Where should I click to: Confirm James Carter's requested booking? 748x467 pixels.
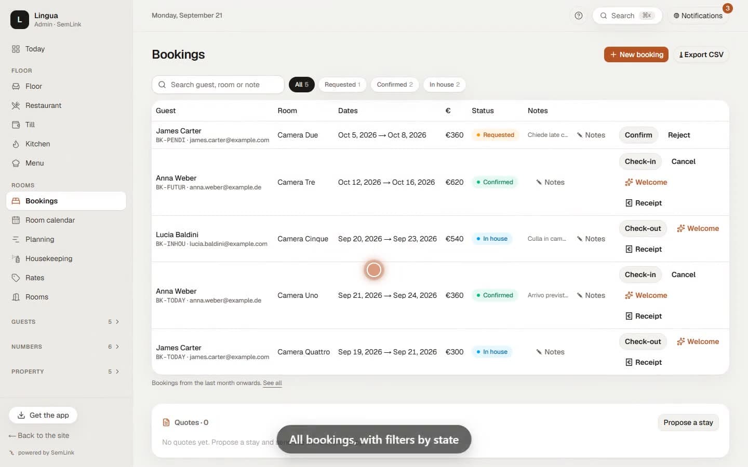pyautogui.click(x=638, y=135)
